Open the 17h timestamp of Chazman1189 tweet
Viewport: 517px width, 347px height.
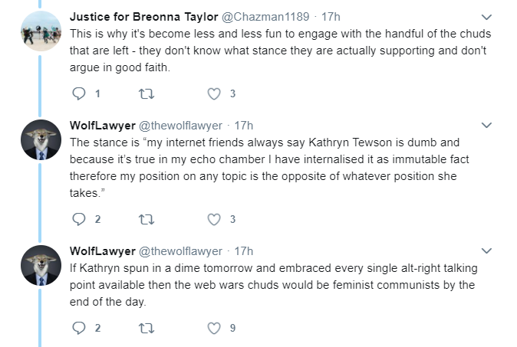point(331,17)
